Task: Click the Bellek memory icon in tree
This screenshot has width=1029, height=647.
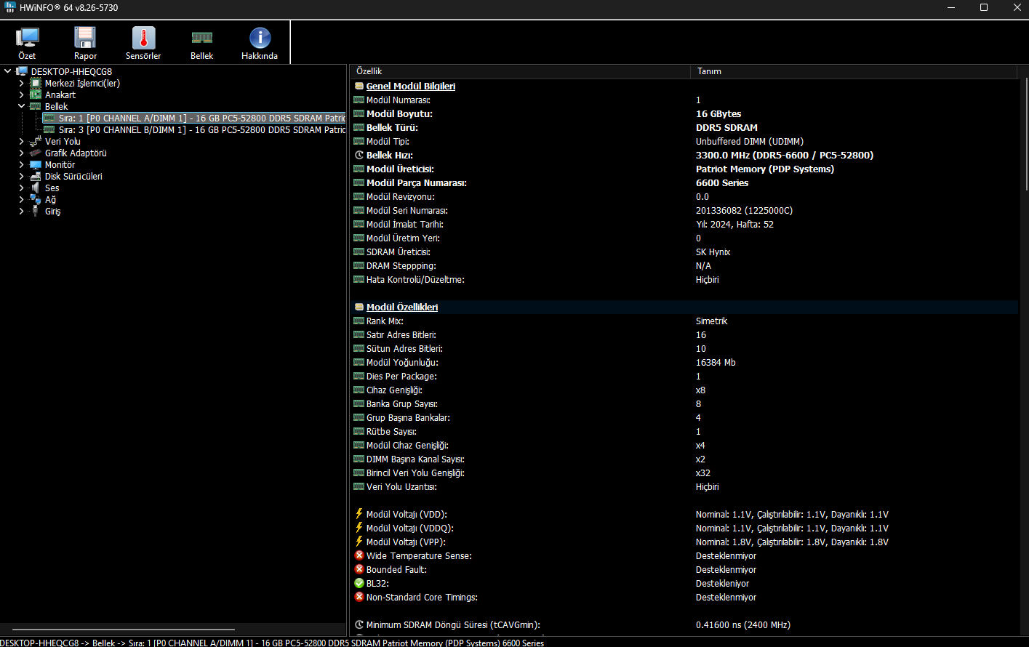Action: 36,106
